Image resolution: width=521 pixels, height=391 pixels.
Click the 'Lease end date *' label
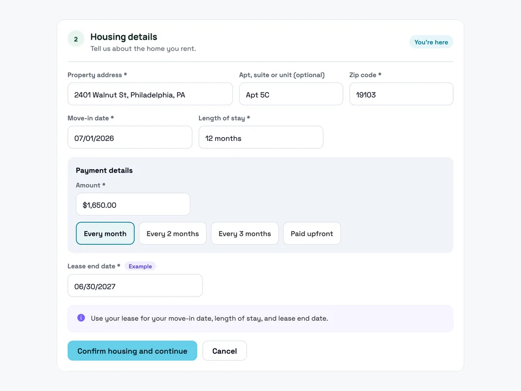(94, 266)
